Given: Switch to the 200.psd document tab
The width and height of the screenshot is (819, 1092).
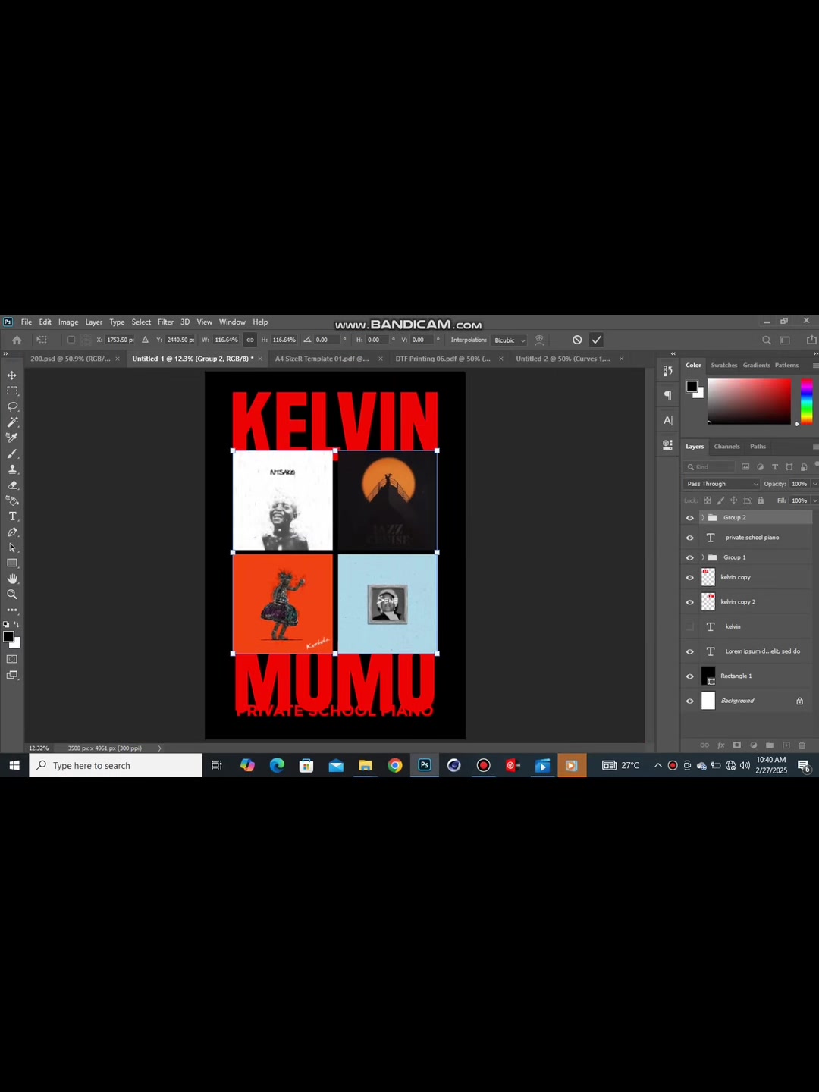Looking at the screenshot, I should (71, 359).
